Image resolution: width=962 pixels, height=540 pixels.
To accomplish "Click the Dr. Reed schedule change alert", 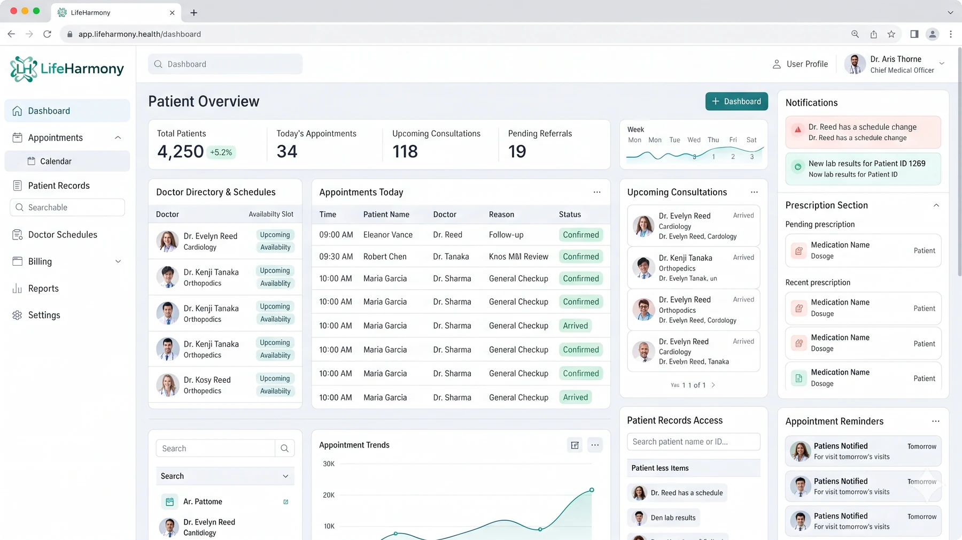I will (x=863, y=132).
